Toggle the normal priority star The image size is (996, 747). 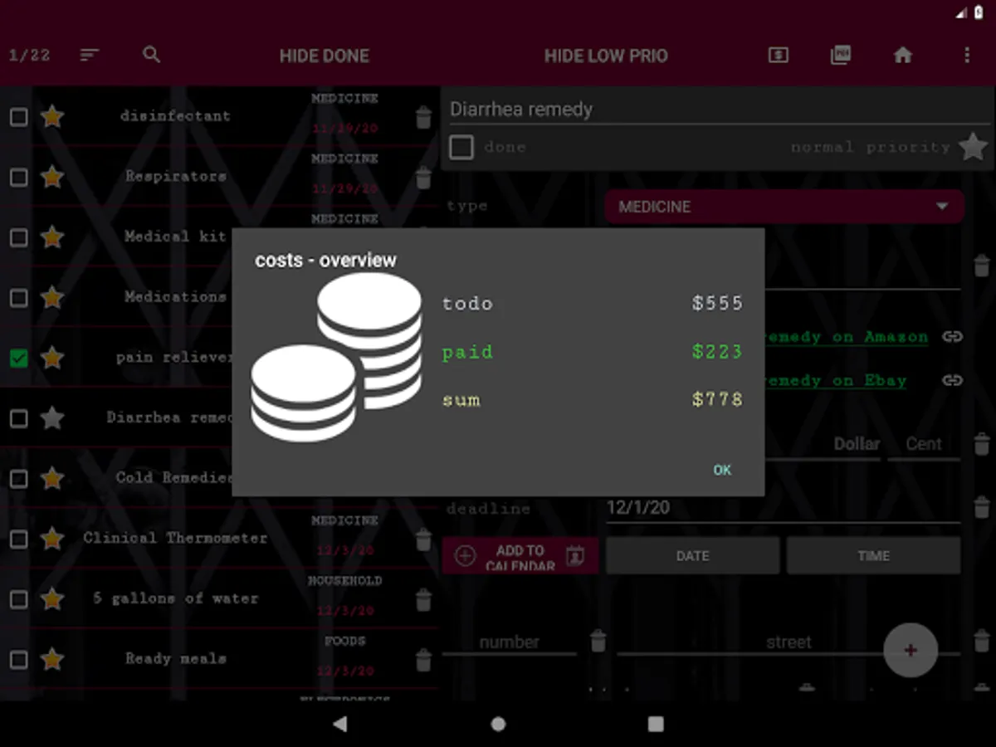974,147
